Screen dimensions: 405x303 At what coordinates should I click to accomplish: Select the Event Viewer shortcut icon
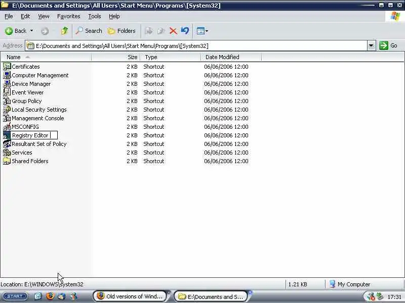tap(7, 92)
